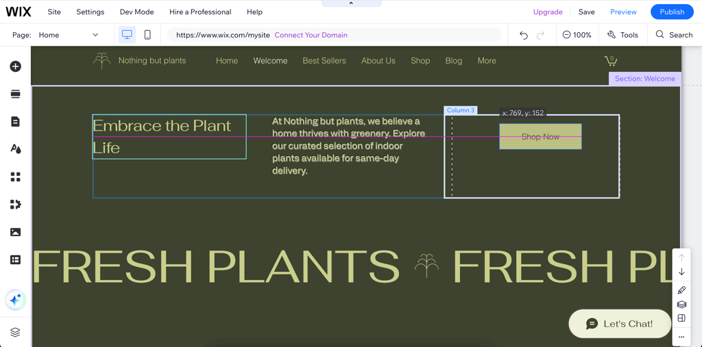This screenshot has width=702, height=347.
Task: Open the Media image icon in sidebar
Action: pyautogui.click(x=16, y=232)
